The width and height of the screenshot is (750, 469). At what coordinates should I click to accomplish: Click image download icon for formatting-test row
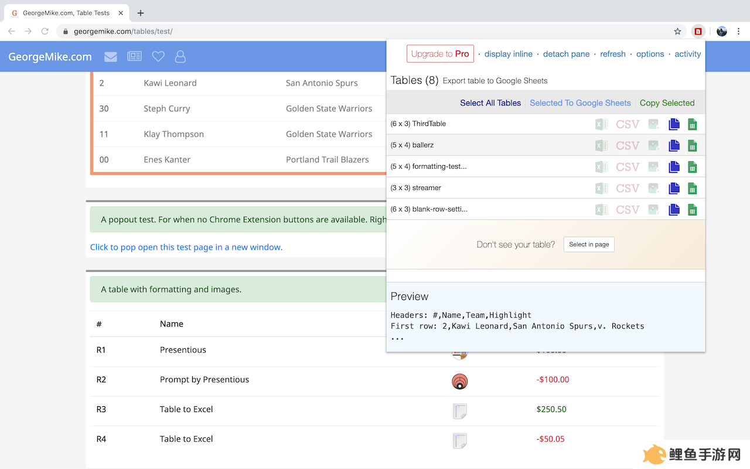(x=654, y=167)
